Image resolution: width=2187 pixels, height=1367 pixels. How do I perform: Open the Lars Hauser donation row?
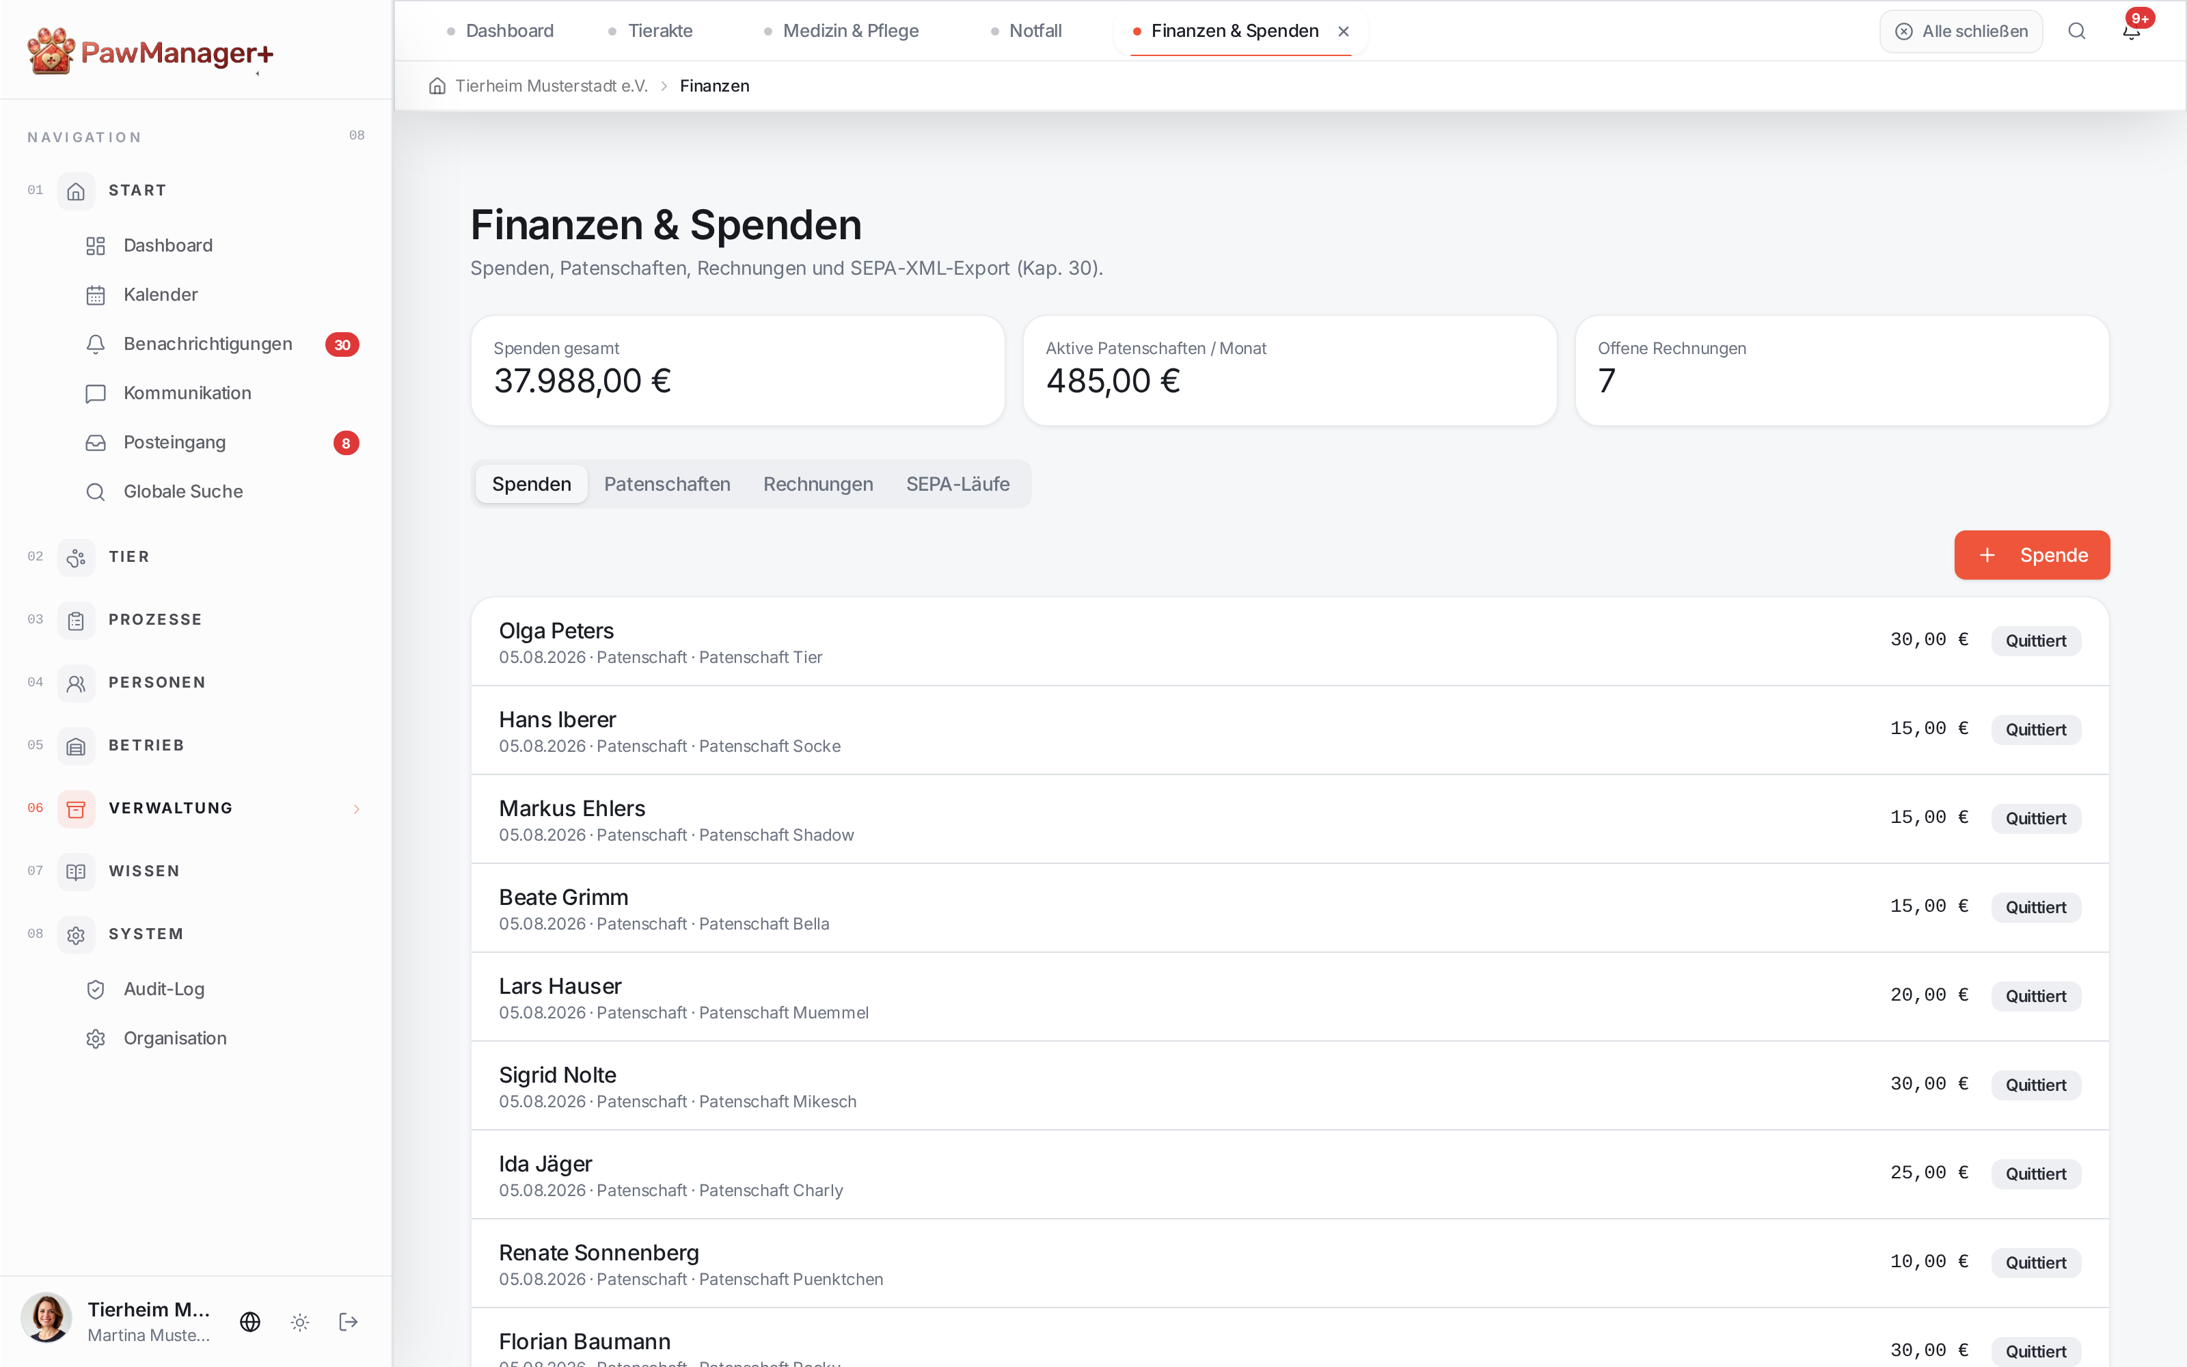[x=1290, y=997]
